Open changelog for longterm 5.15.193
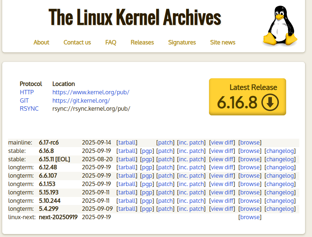The width and height of the screenshot is (312, 237). tap(280, 193)
